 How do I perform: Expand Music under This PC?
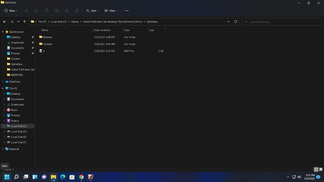tap(4, 110)
